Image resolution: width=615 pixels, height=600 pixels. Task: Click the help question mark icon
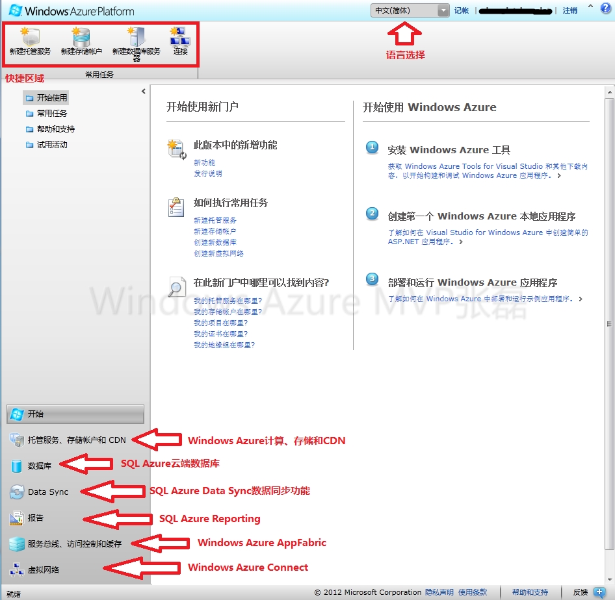click(605, 8)
